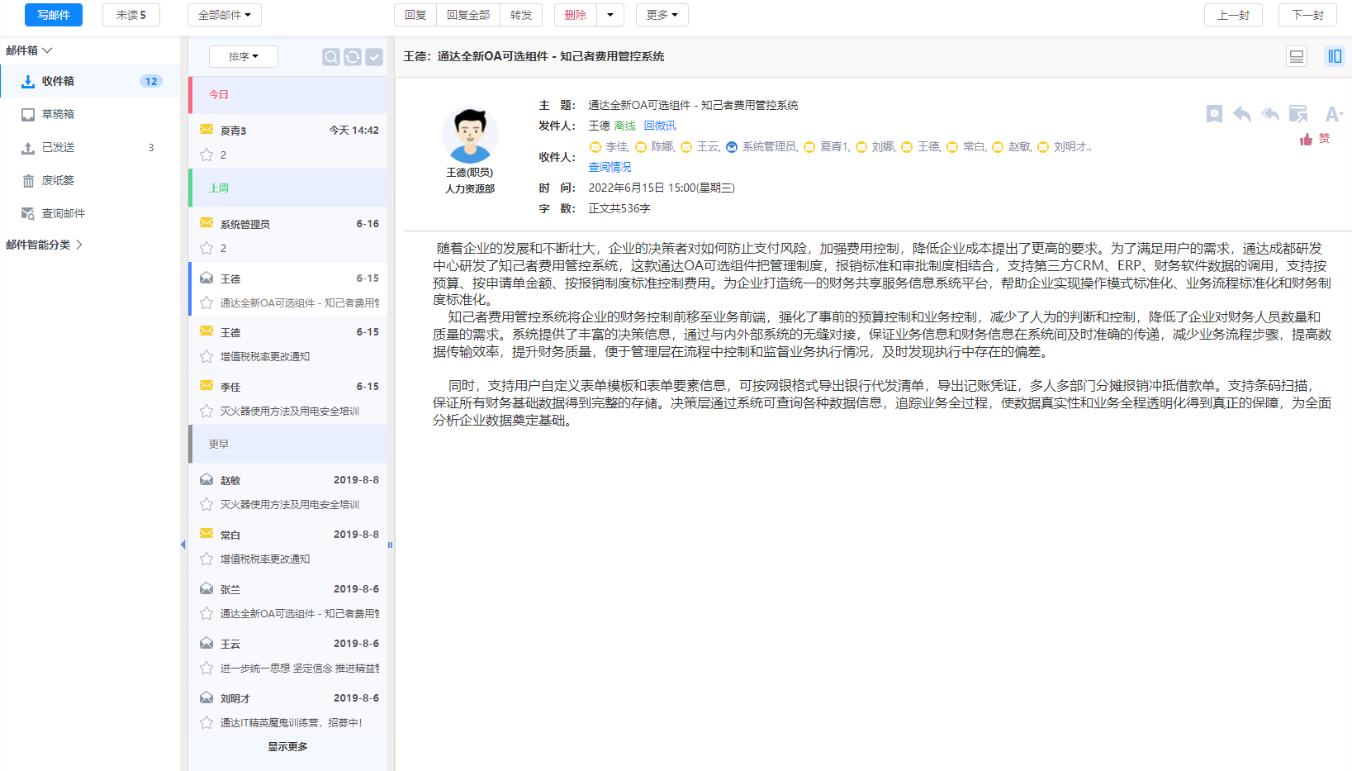This screenshot has width=1352, height=771.
Task: Open the 排序 sort dropdown
Action: pyautogui.click(x=243, y=56)
